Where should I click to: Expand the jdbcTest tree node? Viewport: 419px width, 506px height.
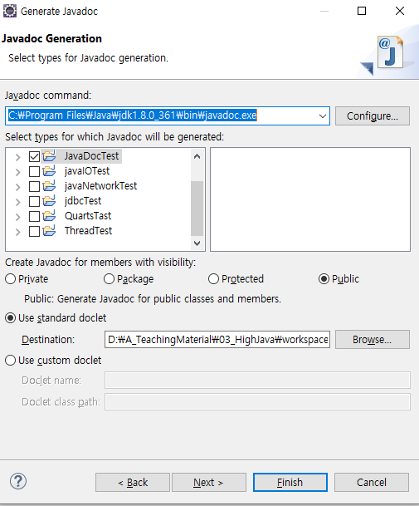coord(18,202)
